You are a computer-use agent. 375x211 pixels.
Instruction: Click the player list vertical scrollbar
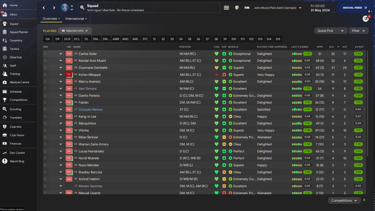367,103
